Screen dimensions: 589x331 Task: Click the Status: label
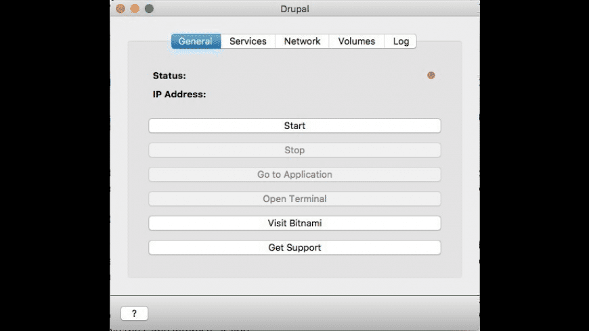point(169,76)
